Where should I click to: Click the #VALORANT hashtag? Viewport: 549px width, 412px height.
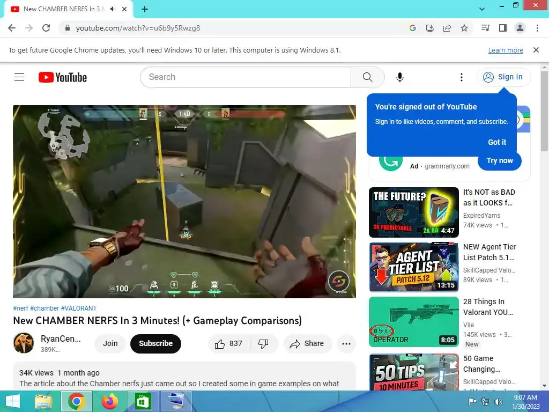(x=79, y=308)
